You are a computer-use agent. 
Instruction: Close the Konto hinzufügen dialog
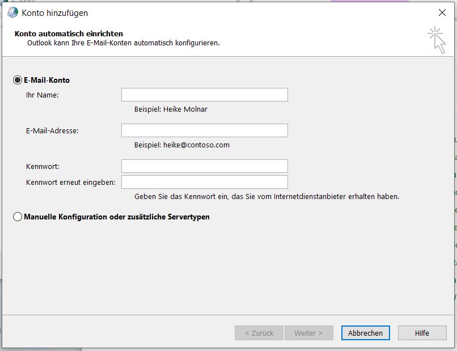coord(442,12)
